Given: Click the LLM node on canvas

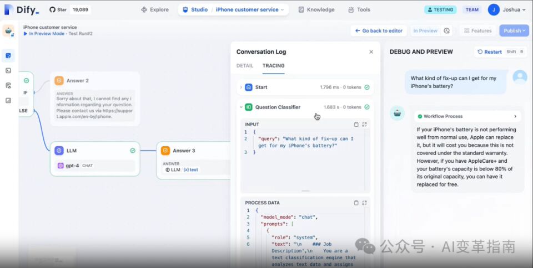Looking at the screenshot, I should [94, 151].
